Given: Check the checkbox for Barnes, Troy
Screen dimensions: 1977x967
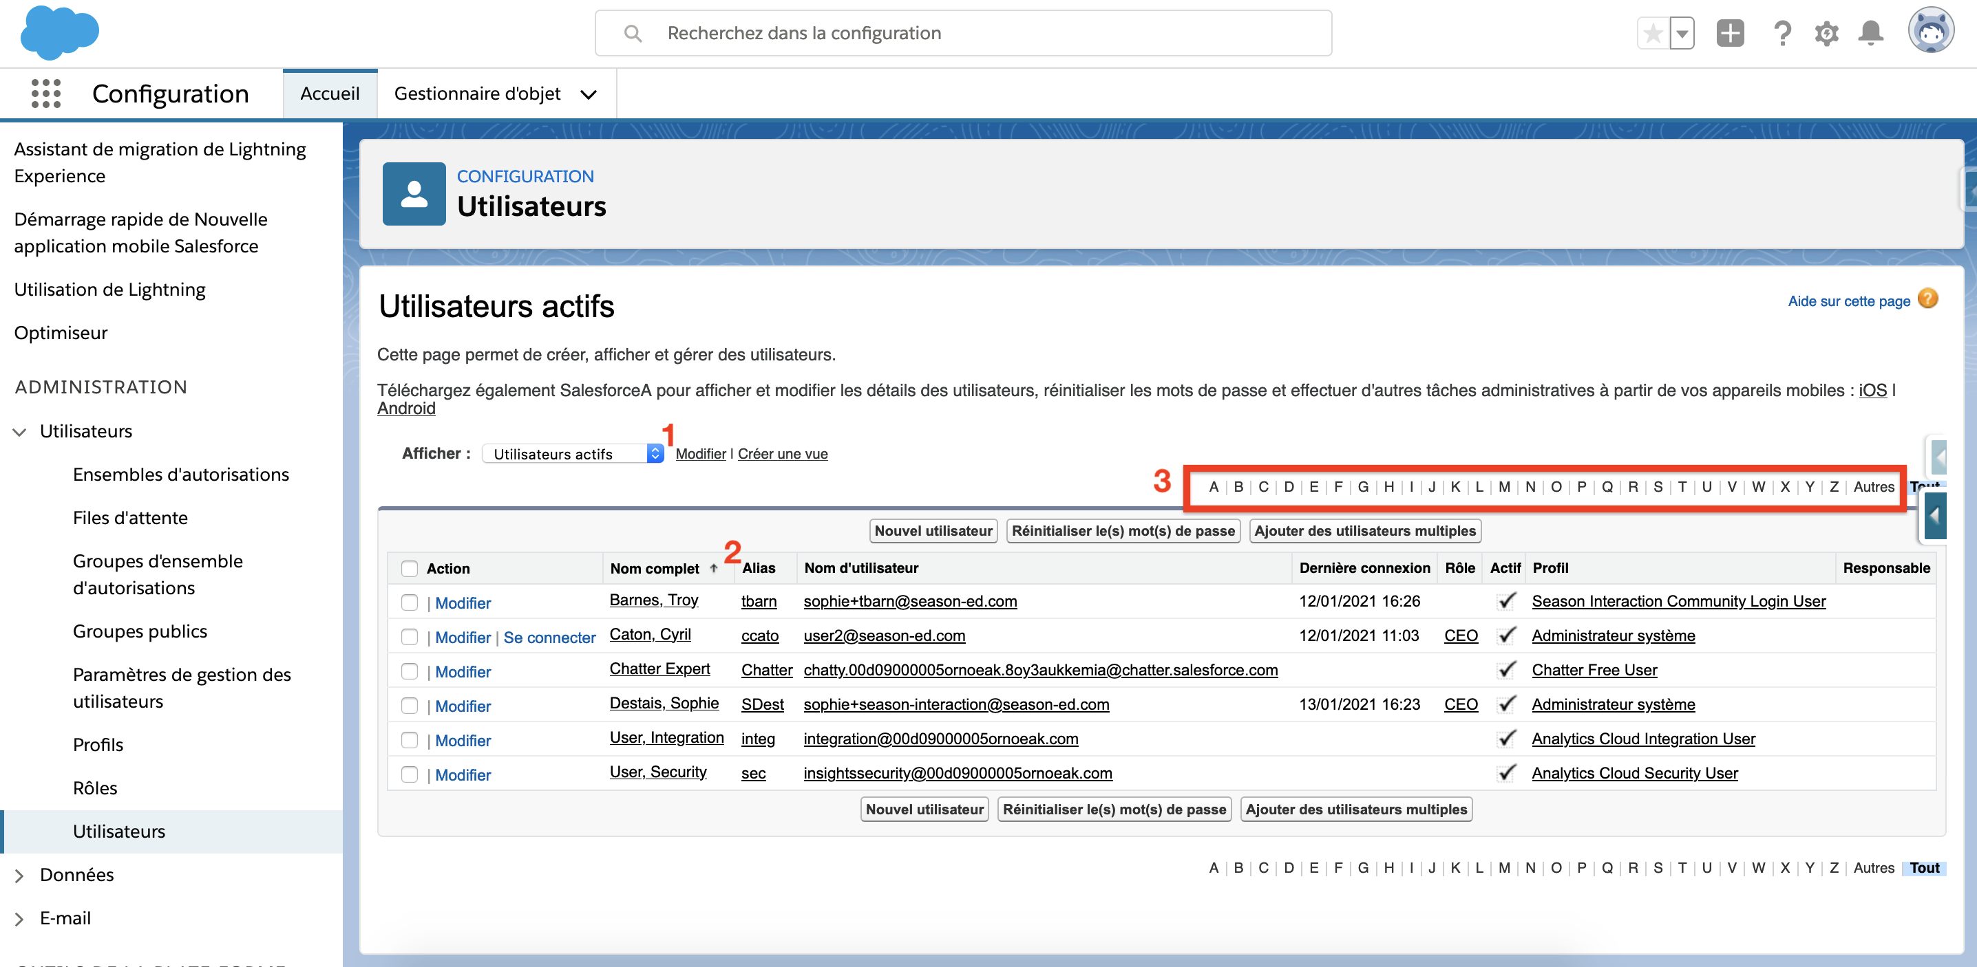Looking at the screenshot, I should pos(410,602).
